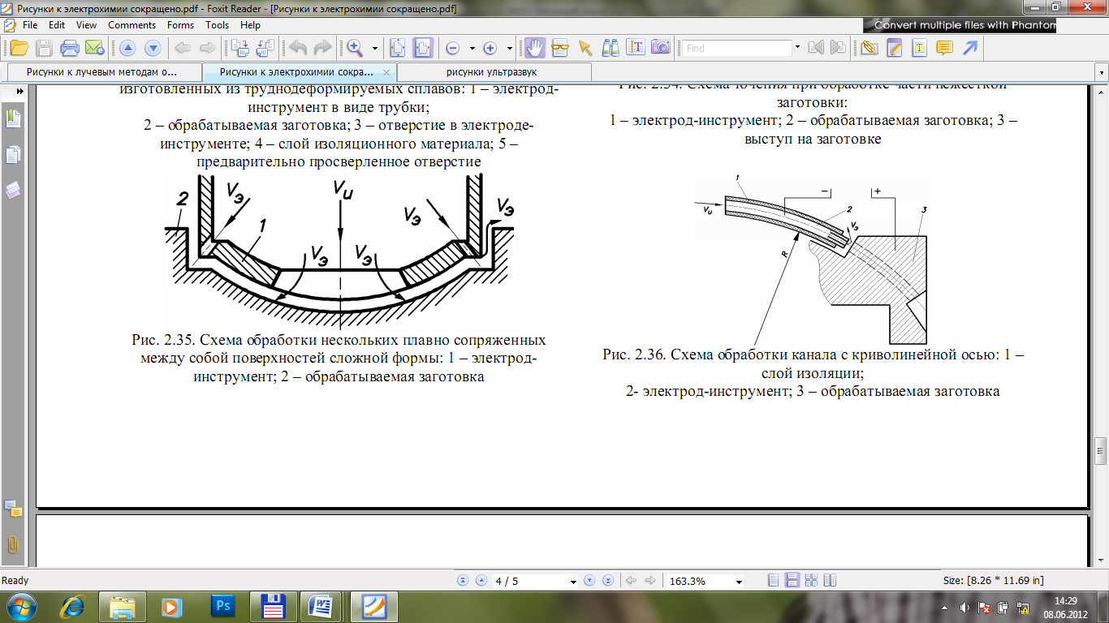The image size is (1109, 623).
Task: Open the page number 4 / 5 dropdown
Action: coord(574,582)
